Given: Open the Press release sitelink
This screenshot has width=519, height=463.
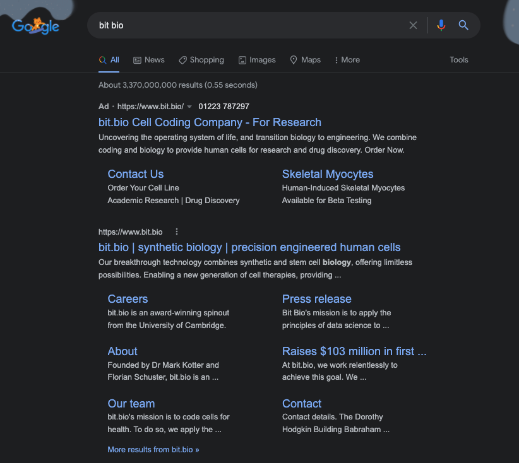Looking at the screenshot, I should pos(317,299).
